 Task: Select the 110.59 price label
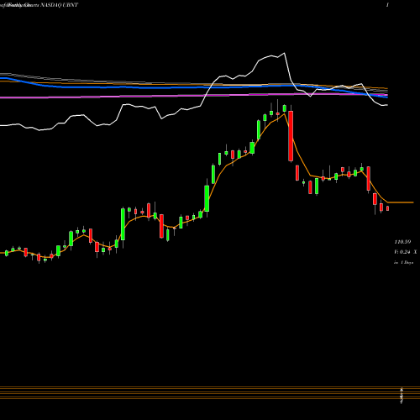402,242
